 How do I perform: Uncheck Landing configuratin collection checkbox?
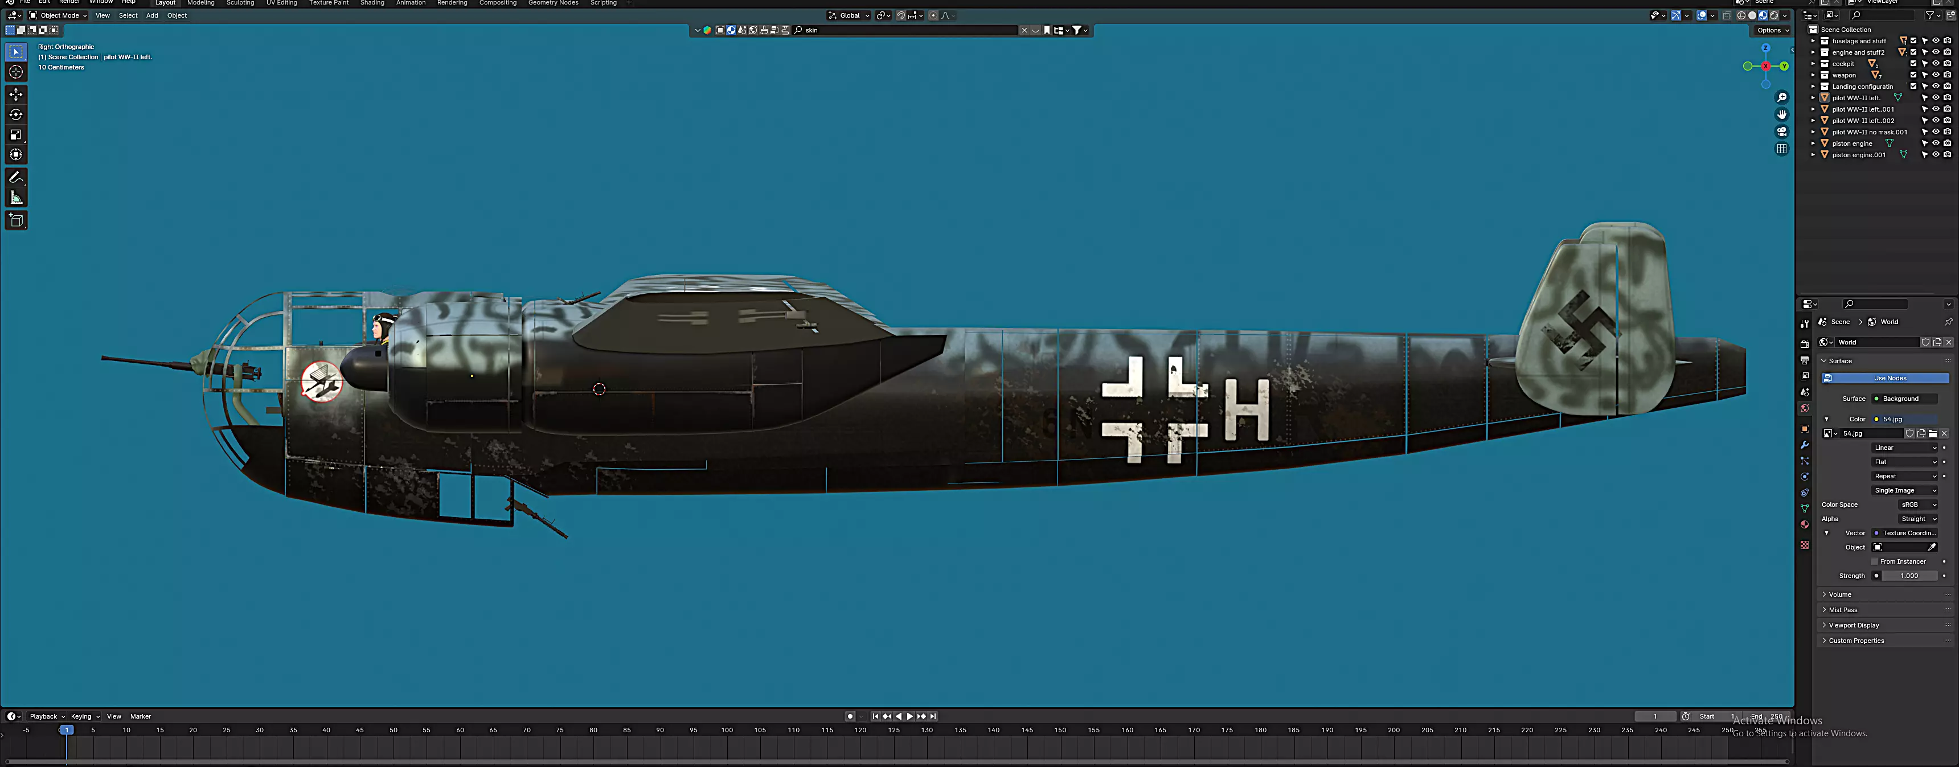(1913, 87)
